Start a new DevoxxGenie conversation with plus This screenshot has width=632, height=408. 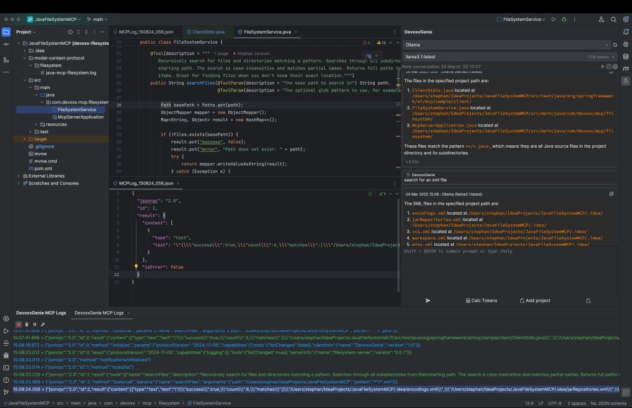pyautogui.click(x=602, y=66)
